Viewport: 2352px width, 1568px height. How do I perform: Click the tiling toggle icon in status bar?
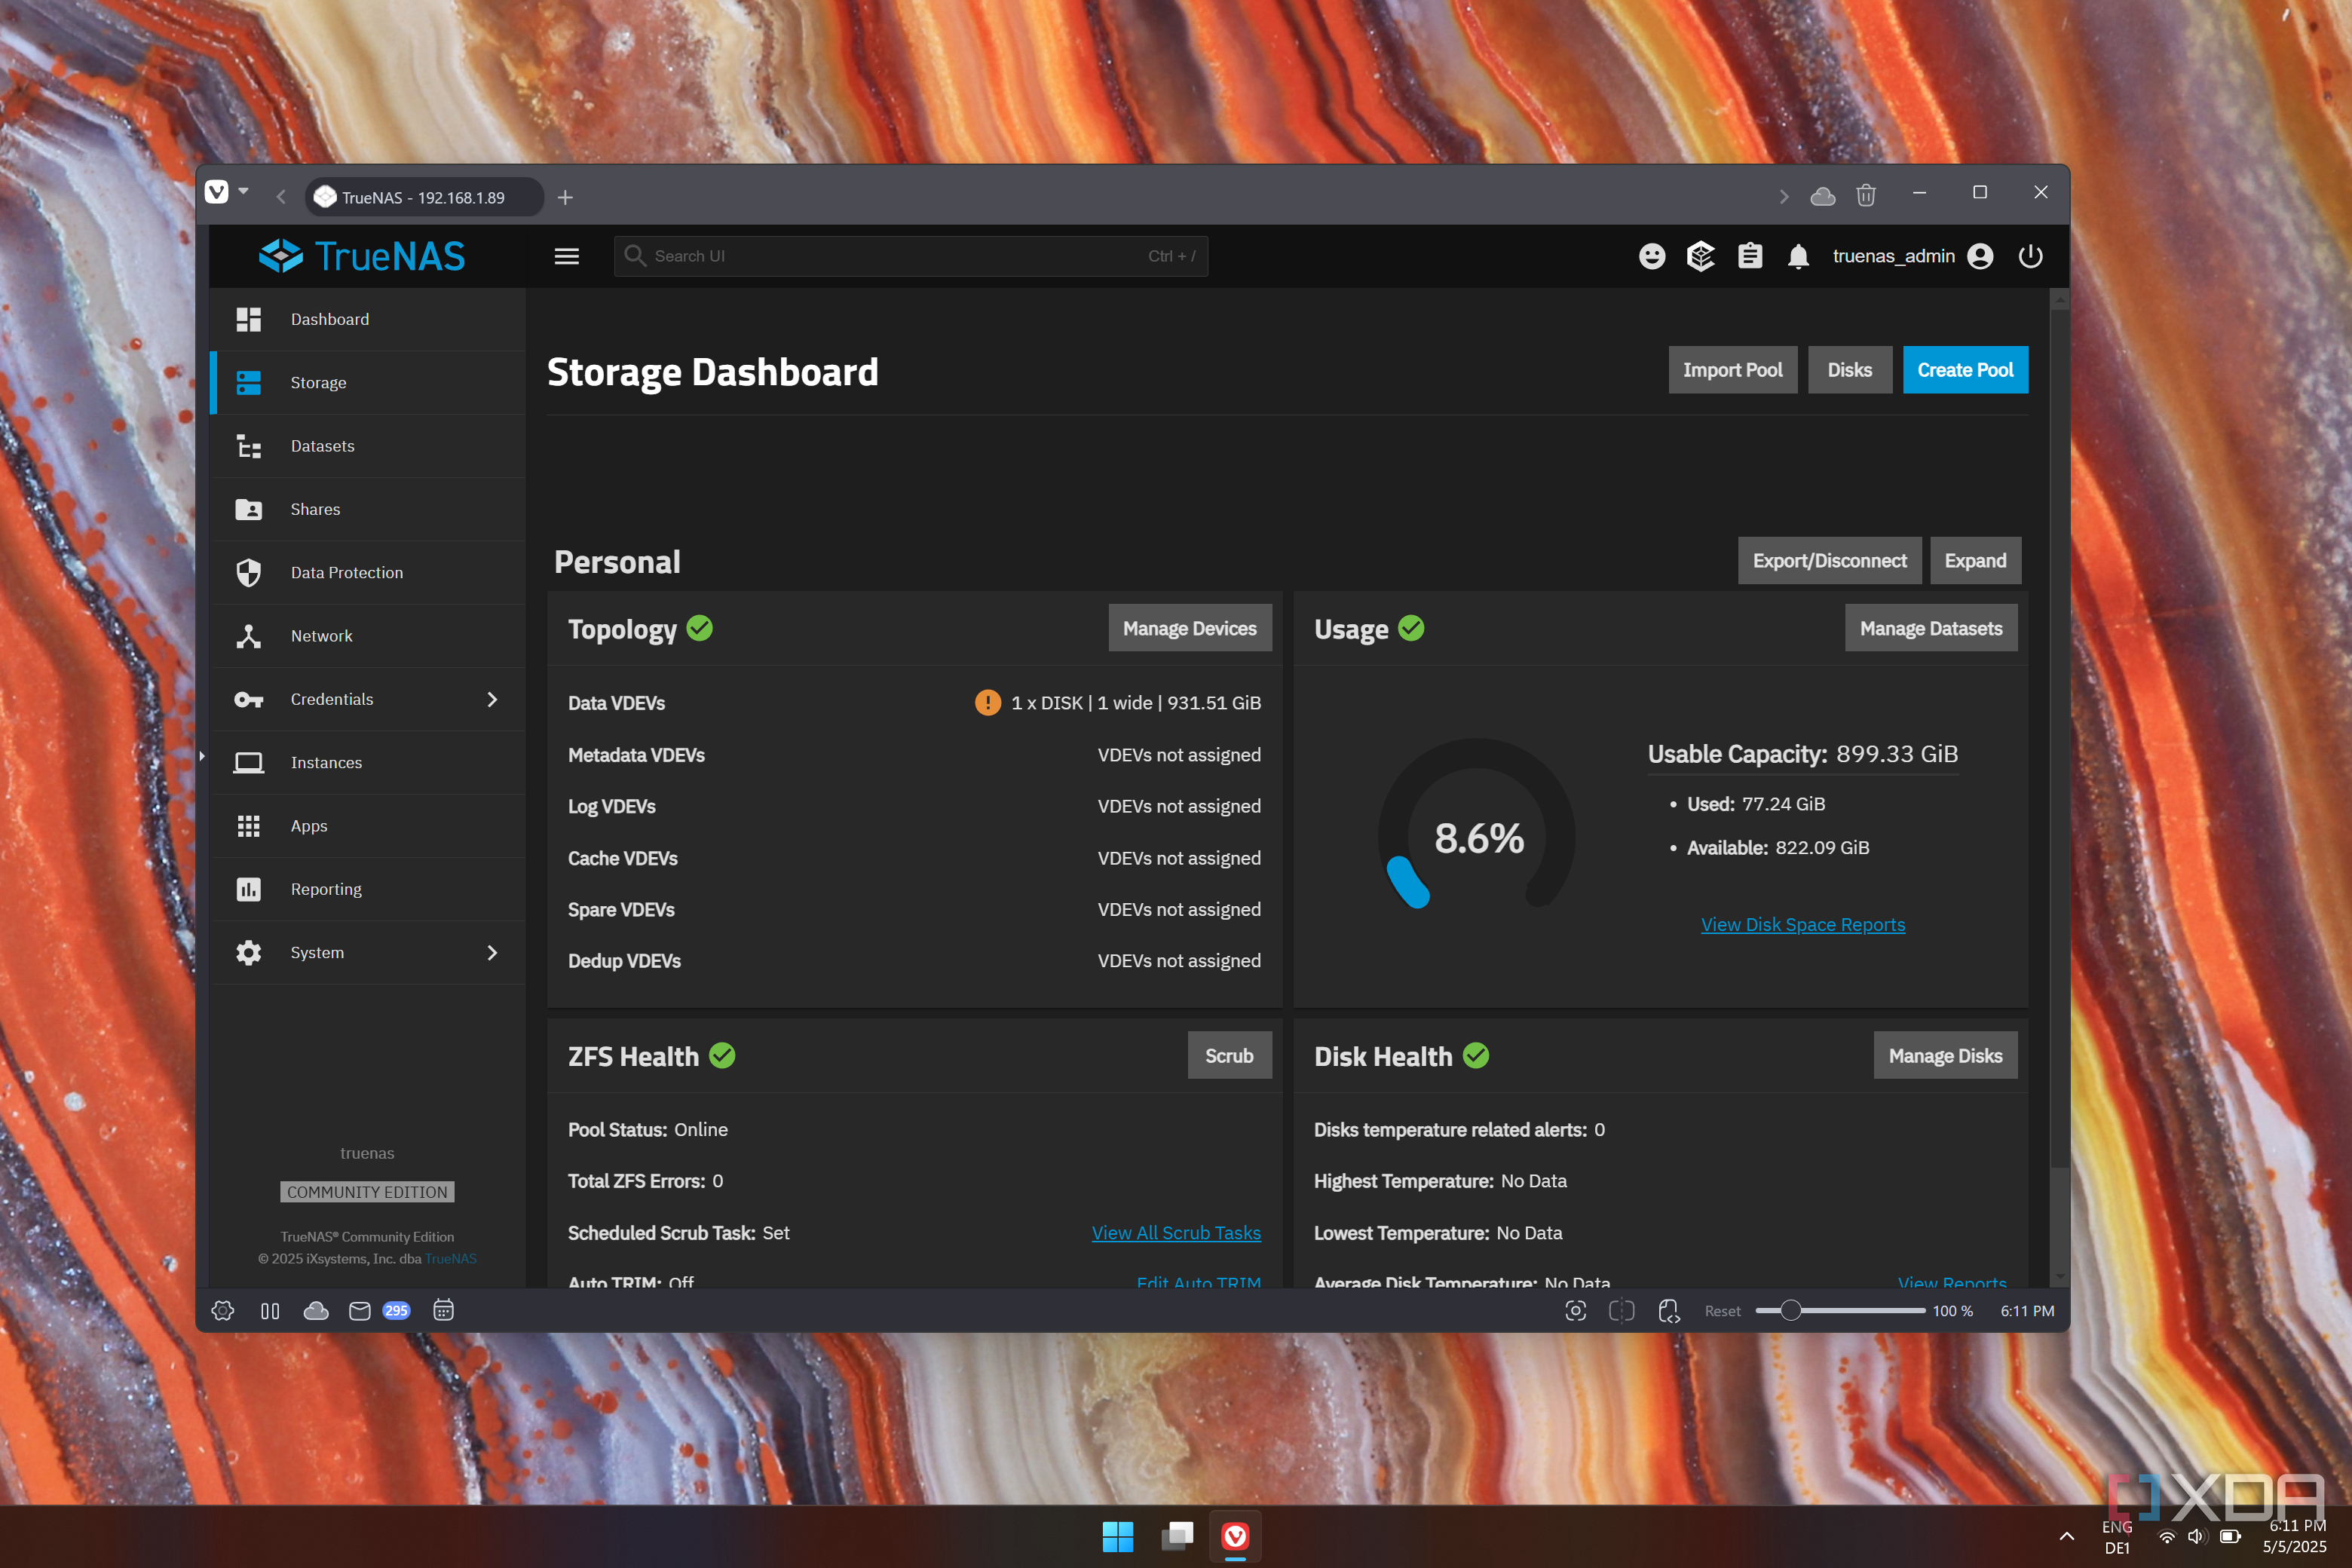[x=1621, y=1310]
